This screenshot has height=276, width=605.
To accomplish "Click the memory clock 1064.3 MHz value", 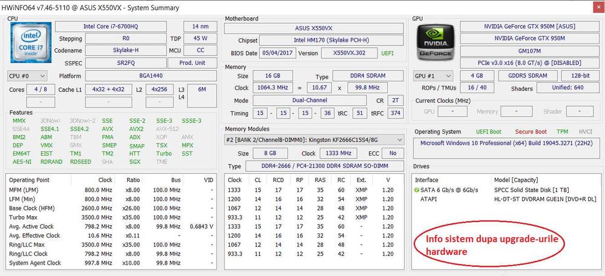I will click(x=274, y=88).
